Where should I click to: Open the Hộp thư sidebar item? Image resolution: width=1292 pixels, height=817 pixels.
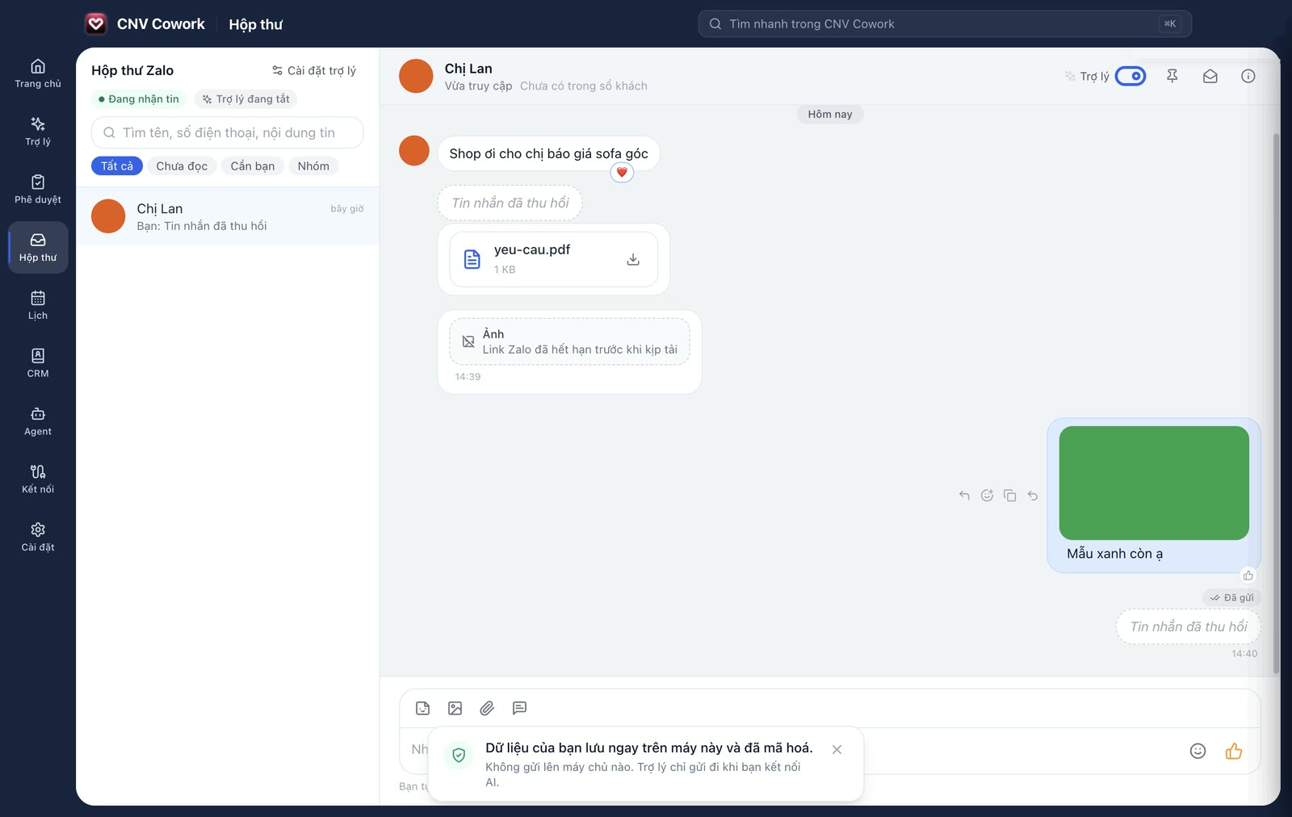(x=38, y=247)
